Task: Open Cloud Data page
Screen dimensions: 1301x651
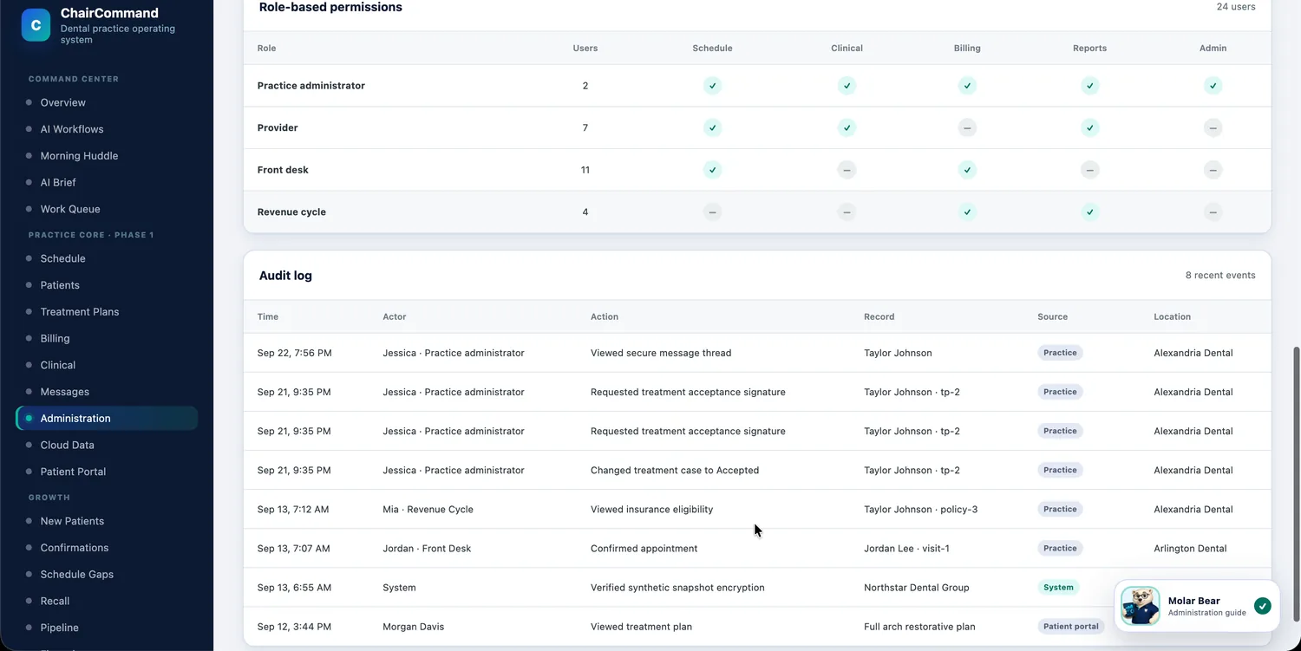Action: [107, 445]
